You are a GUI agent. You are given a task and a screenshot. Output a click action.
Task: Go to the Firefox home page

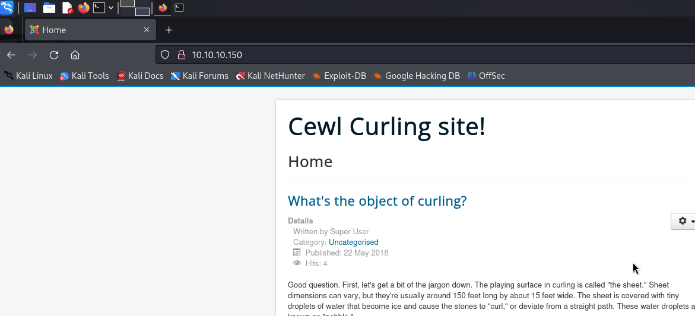75,55
